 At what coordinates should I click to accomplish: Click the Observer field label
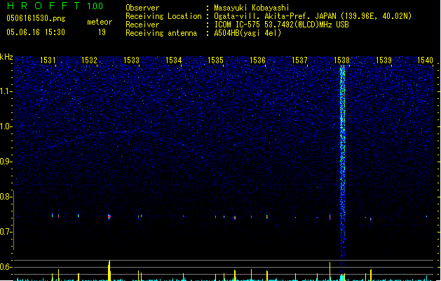[x=142, y=8]
